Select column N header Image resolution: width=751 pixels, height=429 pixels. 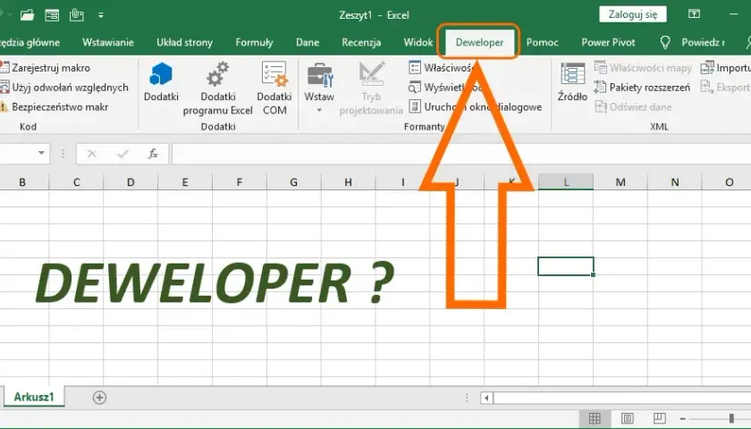click(674, 182)
